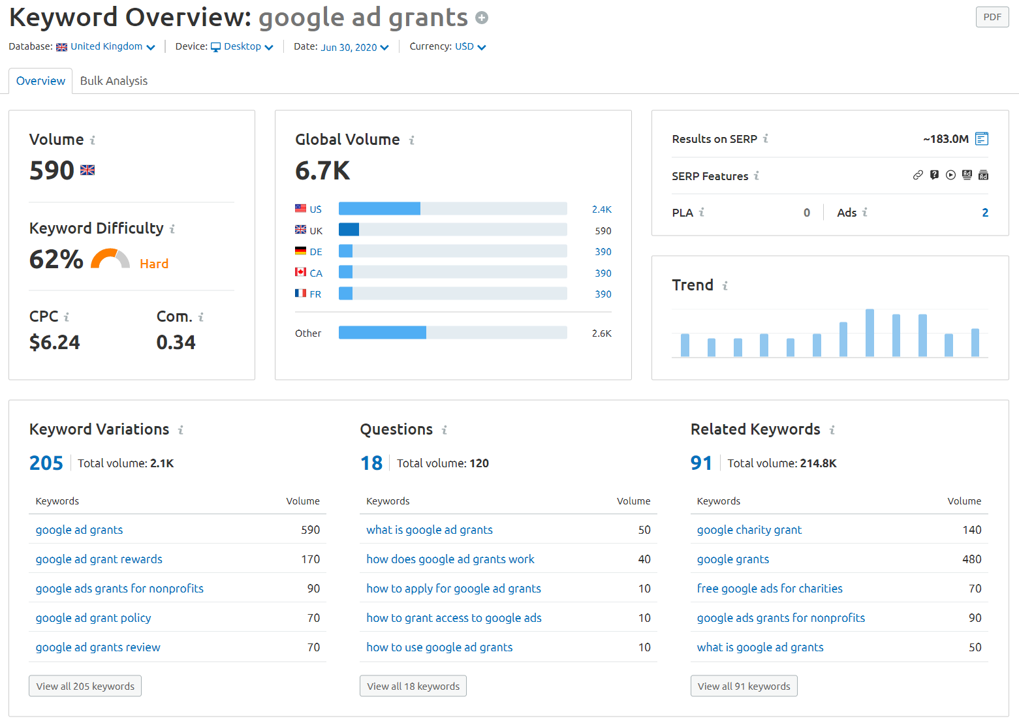Export report with the PDF button

(992, 17)
